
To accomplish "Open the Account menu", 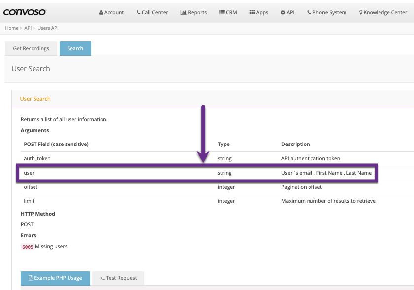I will (111, 12).
